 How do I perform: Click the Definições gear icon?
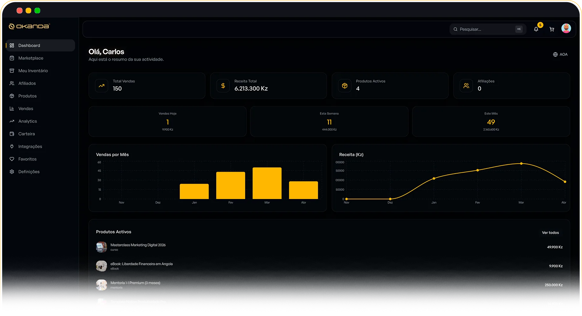pos(12,172)
